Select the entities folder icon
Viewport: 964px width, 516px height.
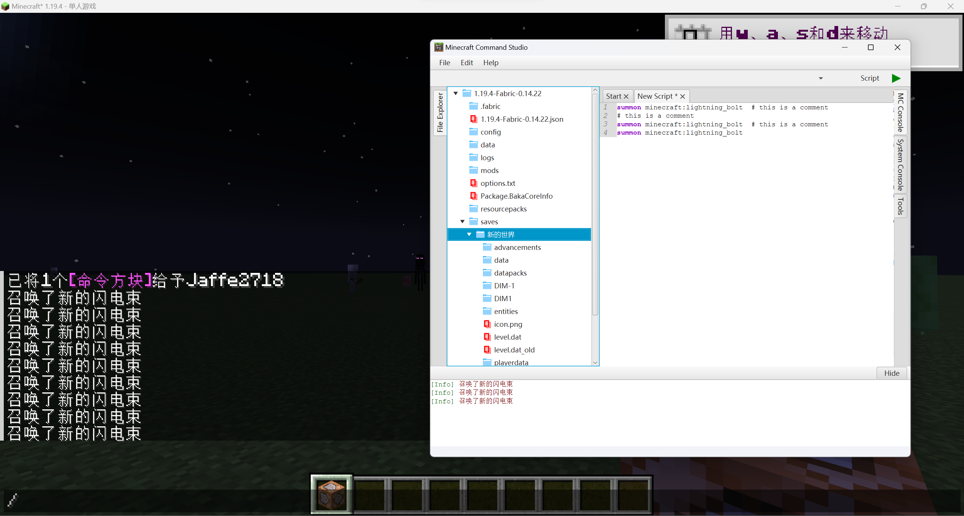(x=487, y=311)
